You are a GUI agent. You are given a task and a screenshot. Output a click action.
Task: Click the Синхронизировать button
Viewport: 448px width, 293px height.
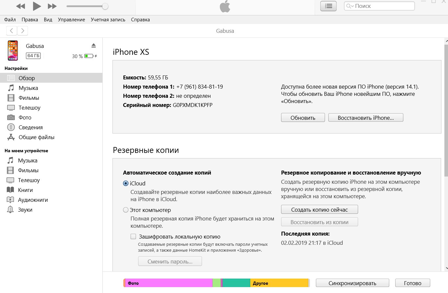point(353,283)
